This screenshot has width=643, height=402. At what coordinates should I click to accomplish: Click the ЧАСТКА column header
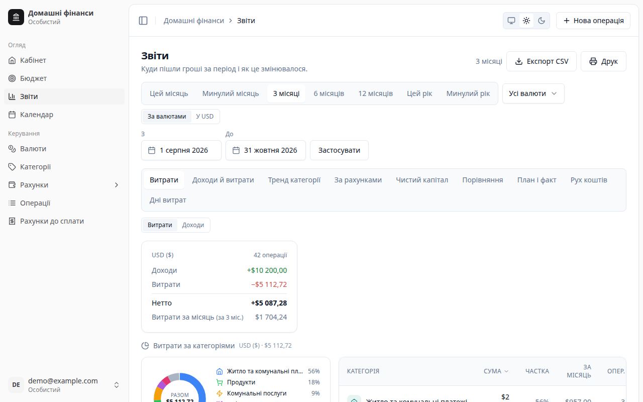(537, 371)
